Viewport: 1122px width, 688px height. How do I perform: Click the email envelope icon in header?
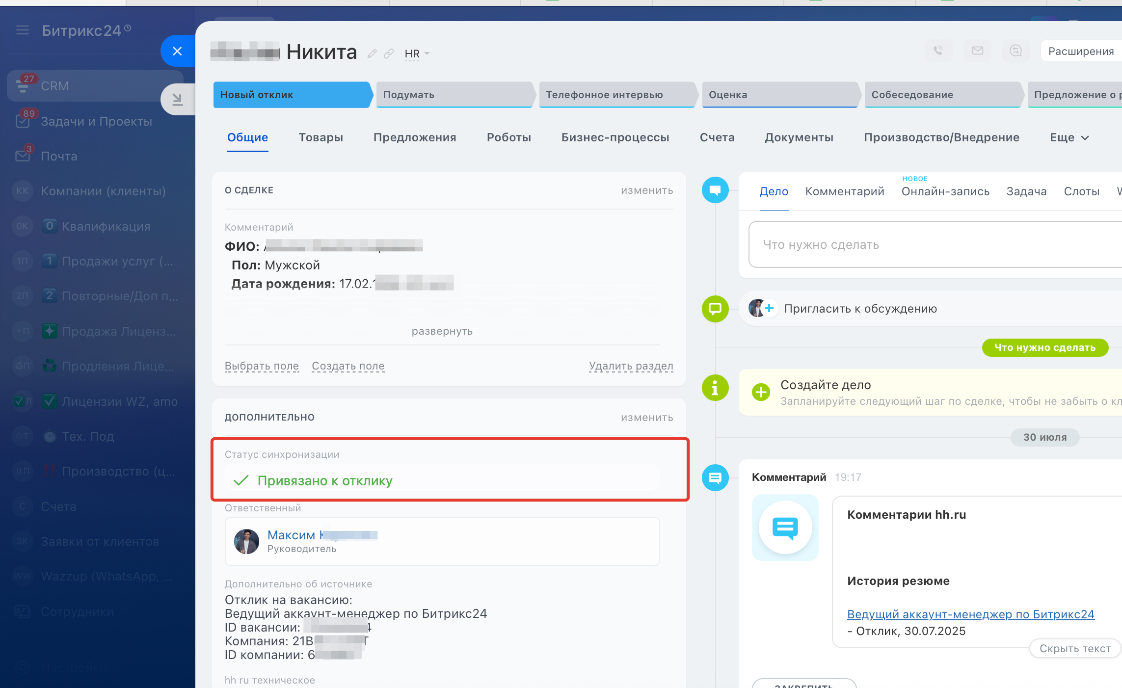coord(977,51)
